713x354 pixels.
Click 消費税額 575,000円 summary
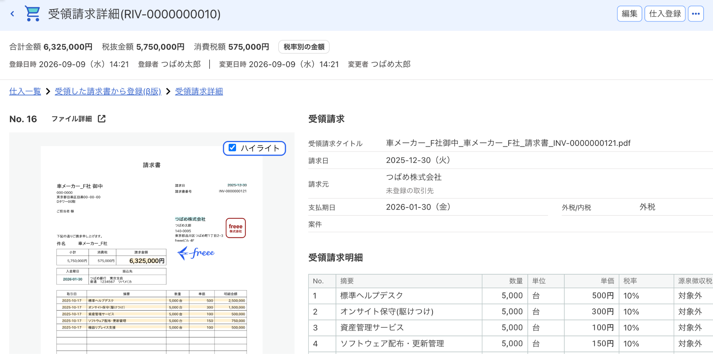click(232, 47)
